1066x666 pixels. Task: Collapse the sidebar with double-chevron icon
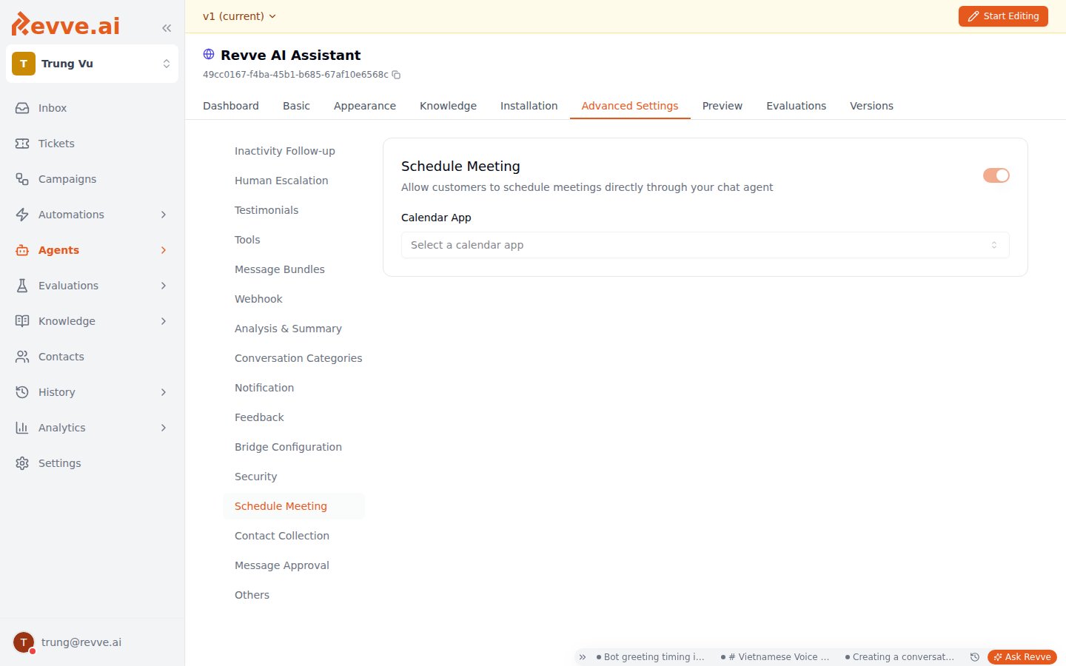point(167,28)
